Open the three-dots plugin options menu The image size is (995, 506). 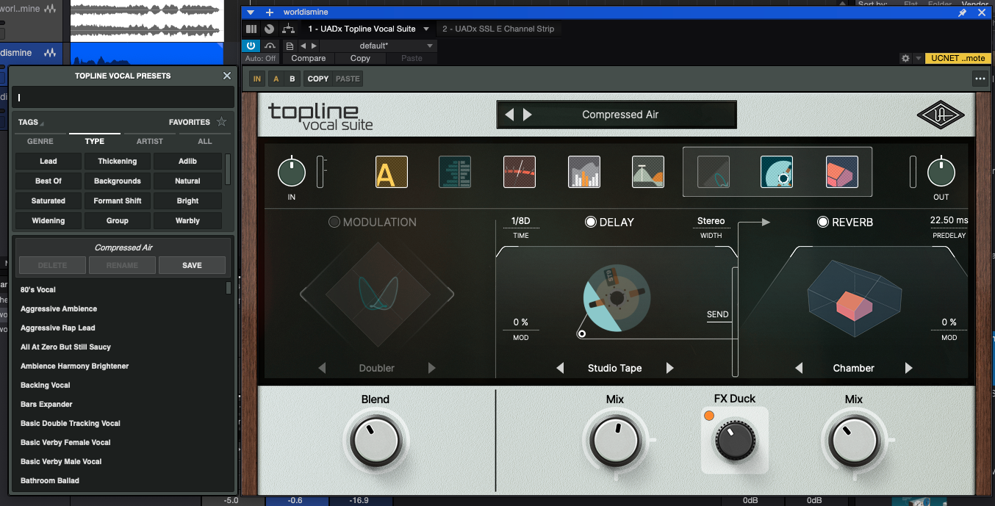980,79
